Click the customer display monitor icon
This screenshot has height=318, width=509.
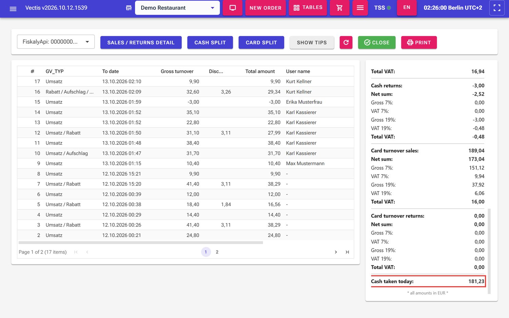pyautogui.click(x=232, y=8)
